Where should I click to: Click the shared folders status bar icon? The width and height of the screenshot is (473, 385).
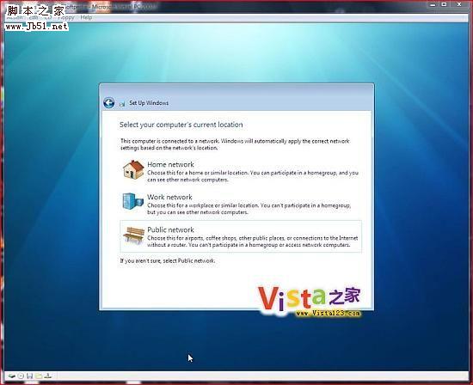[x=39, y=376]
